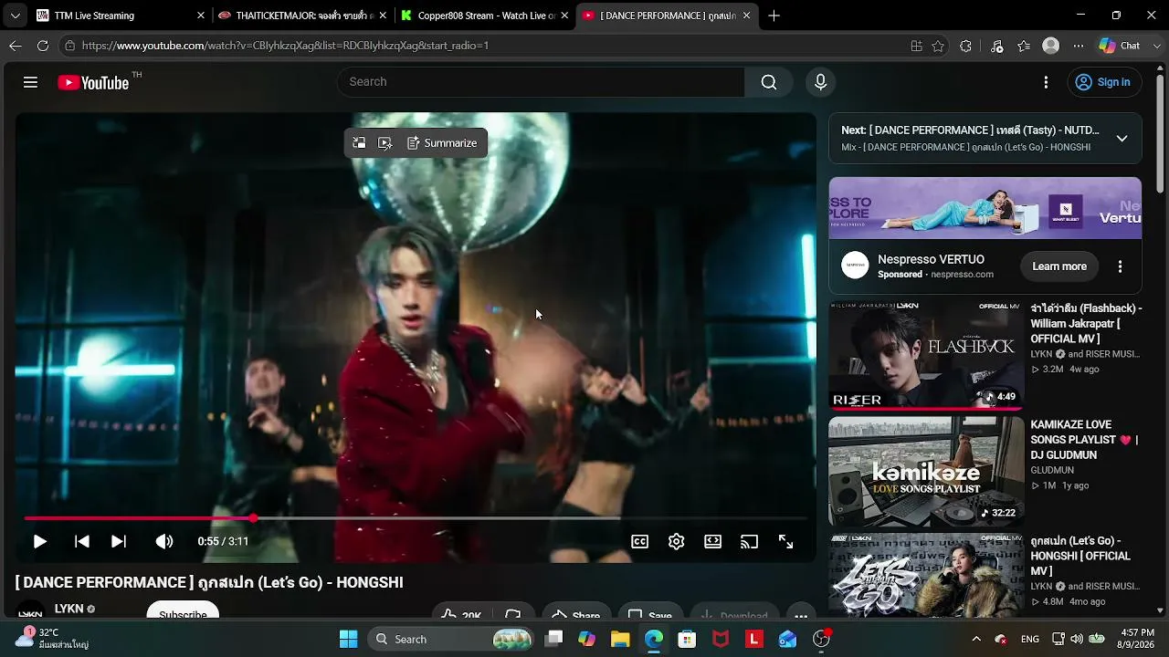1169x657 pixels.
Task: Sign in to YouTube
Action: pyautogui.click(x=1104, y=82)
